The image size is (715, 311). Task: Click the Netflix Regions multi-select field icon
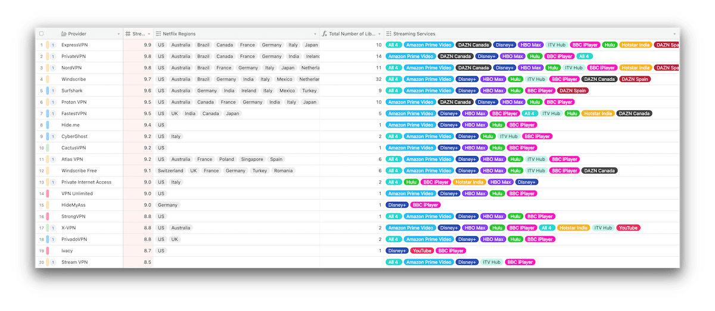158,34
